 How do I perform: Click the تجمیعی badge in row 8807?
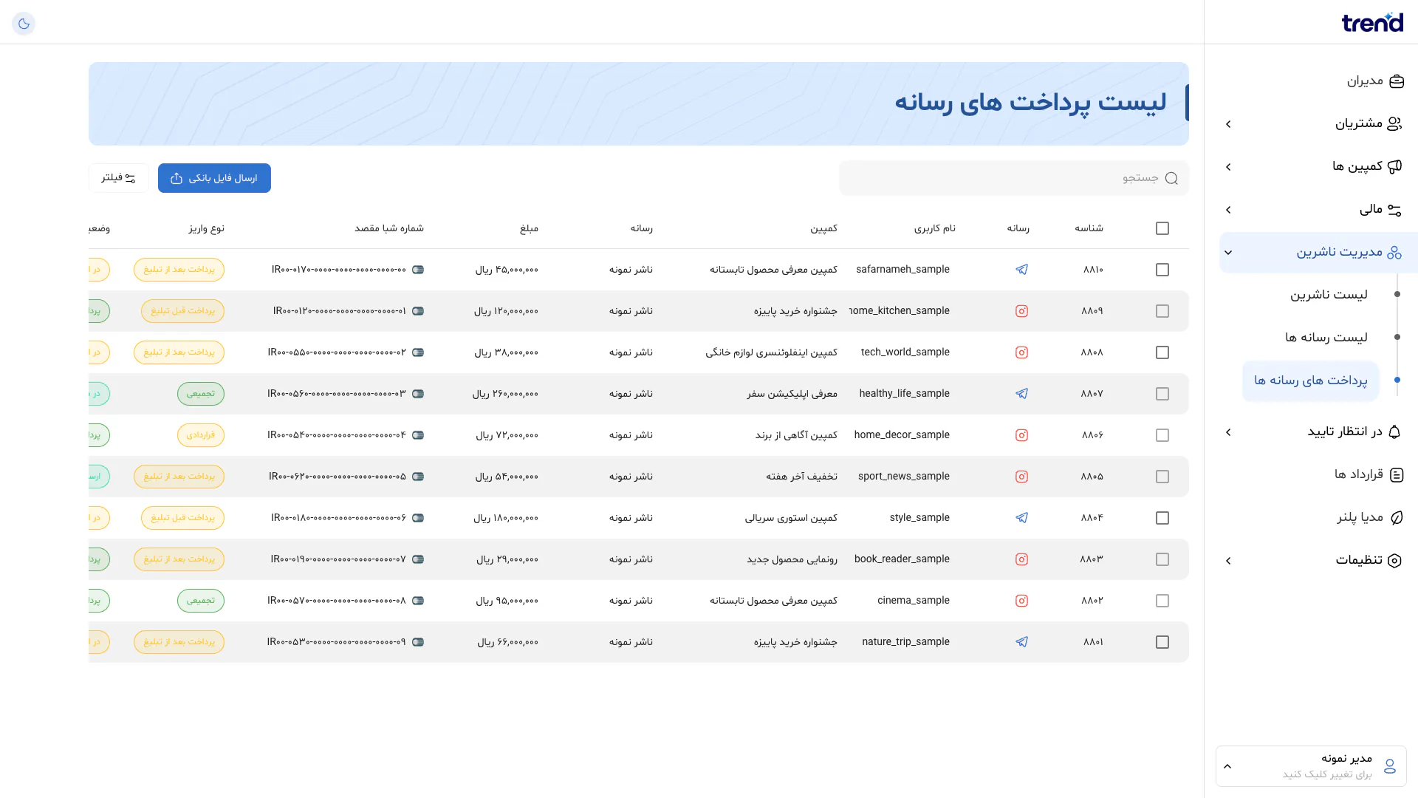201,394
